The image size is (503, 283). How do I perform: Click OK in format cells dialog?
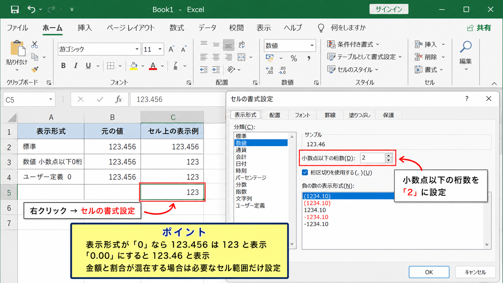tap(429, 272)
